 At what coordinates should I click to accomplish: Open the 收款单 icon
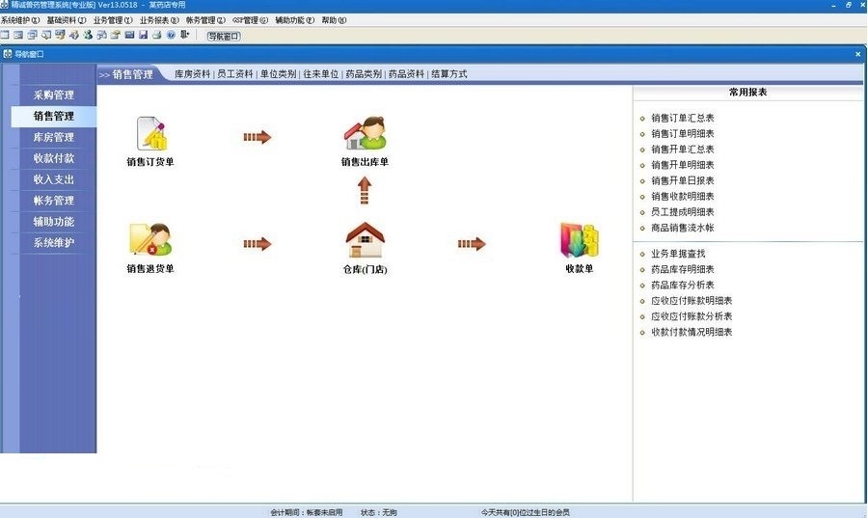(580, 239)
